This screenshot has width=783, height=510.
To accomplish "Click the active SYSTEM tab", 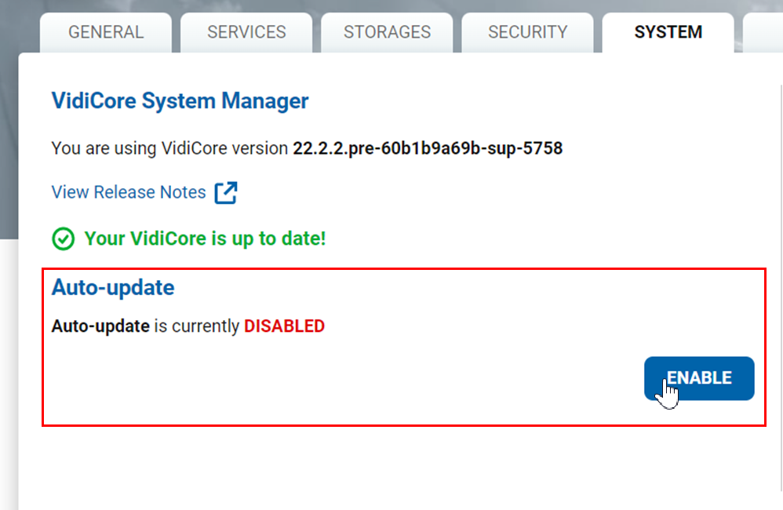I will [668, 33].
